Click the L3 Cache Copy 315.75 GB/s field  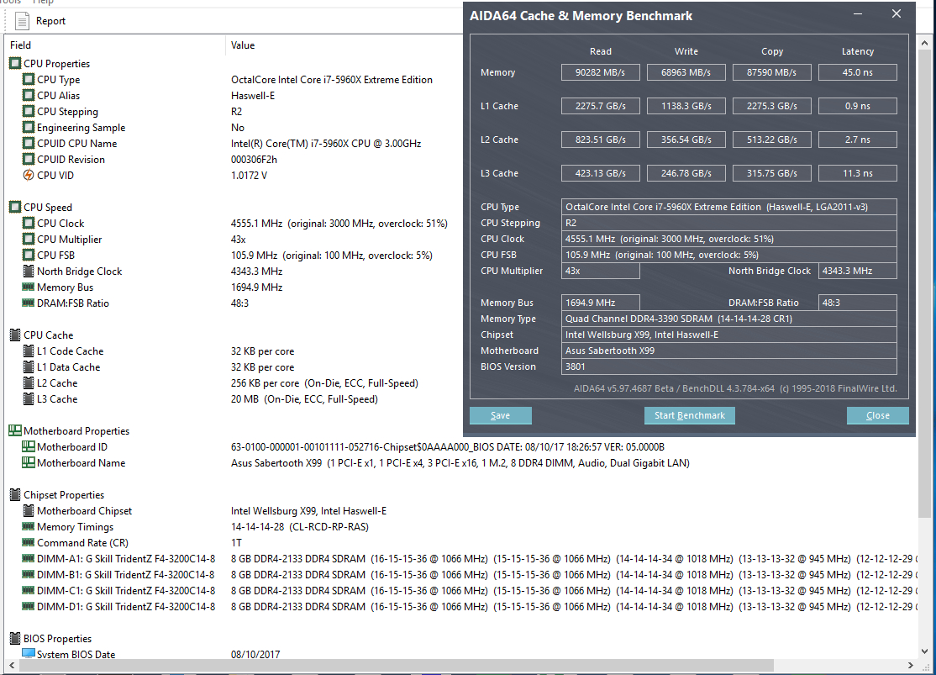pyautogui.click(x=772, y=173)
